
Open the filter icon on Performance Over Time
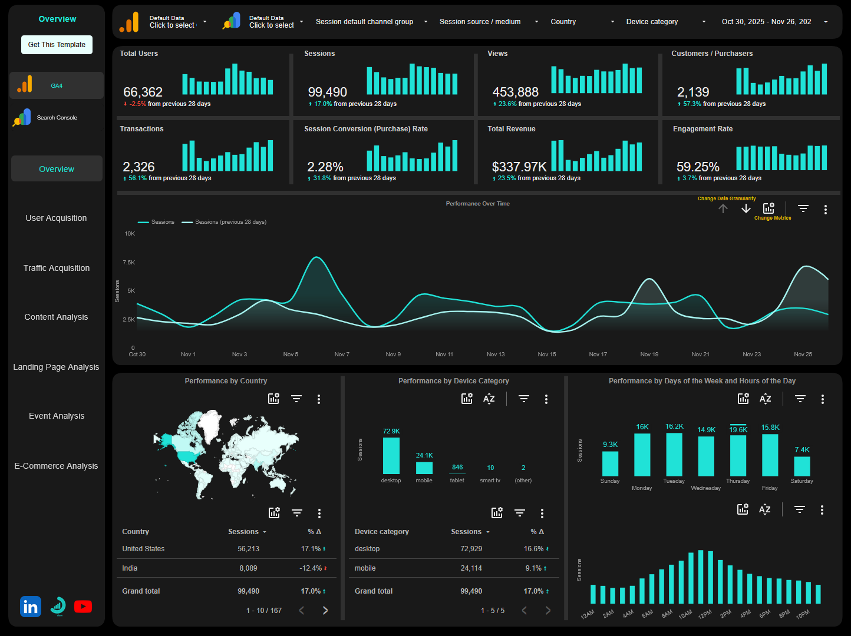(x=803, y=208)
